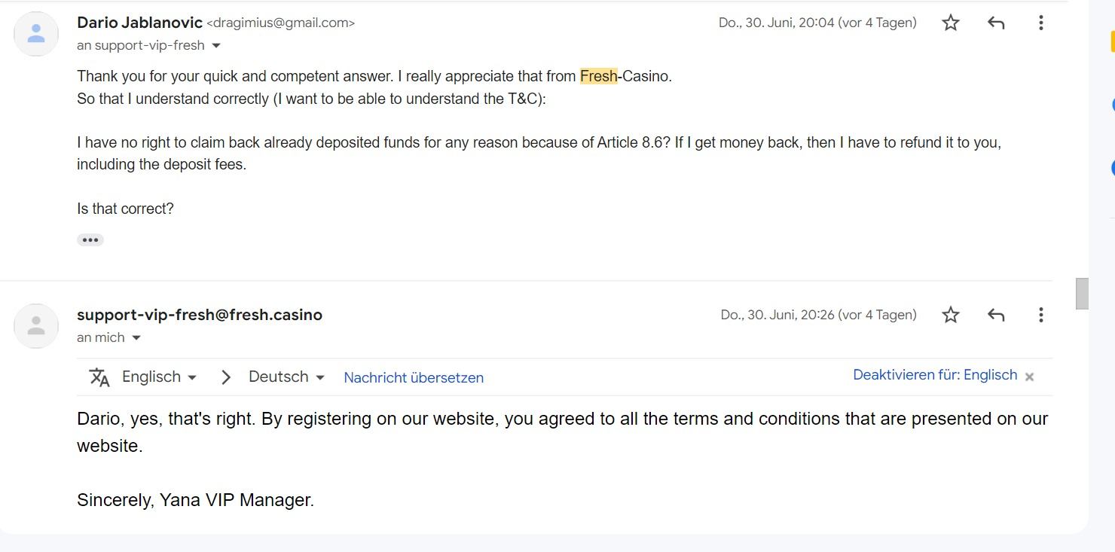
Task: Click support-vip-fresh sender avatar
Action: tap(36, 326)
